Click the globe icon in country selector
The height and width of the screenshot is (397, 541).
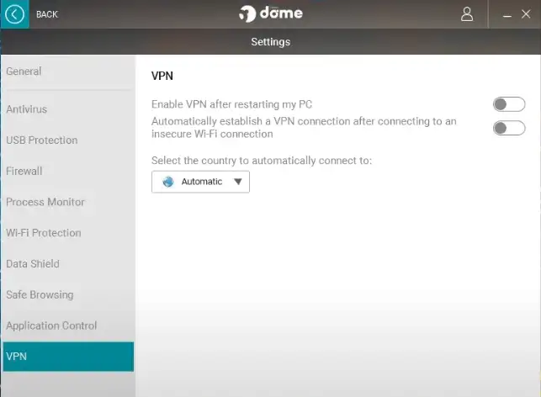[168, 182]
